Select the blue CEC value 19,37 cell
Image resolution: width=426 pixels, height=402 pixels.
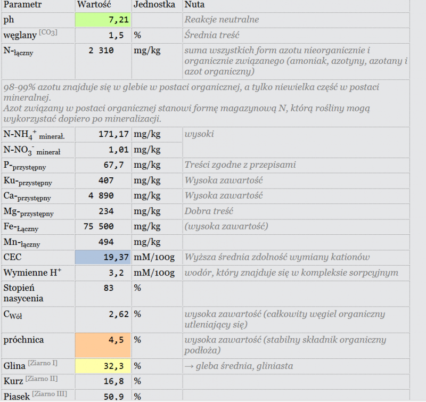103,257
